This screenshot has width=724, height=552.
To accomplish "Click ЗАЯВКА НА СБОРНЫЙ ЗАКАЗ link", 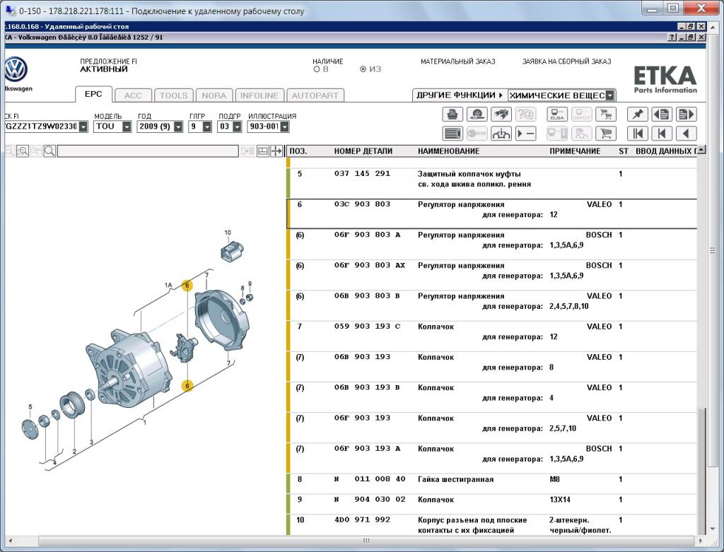I will point(566,61).
